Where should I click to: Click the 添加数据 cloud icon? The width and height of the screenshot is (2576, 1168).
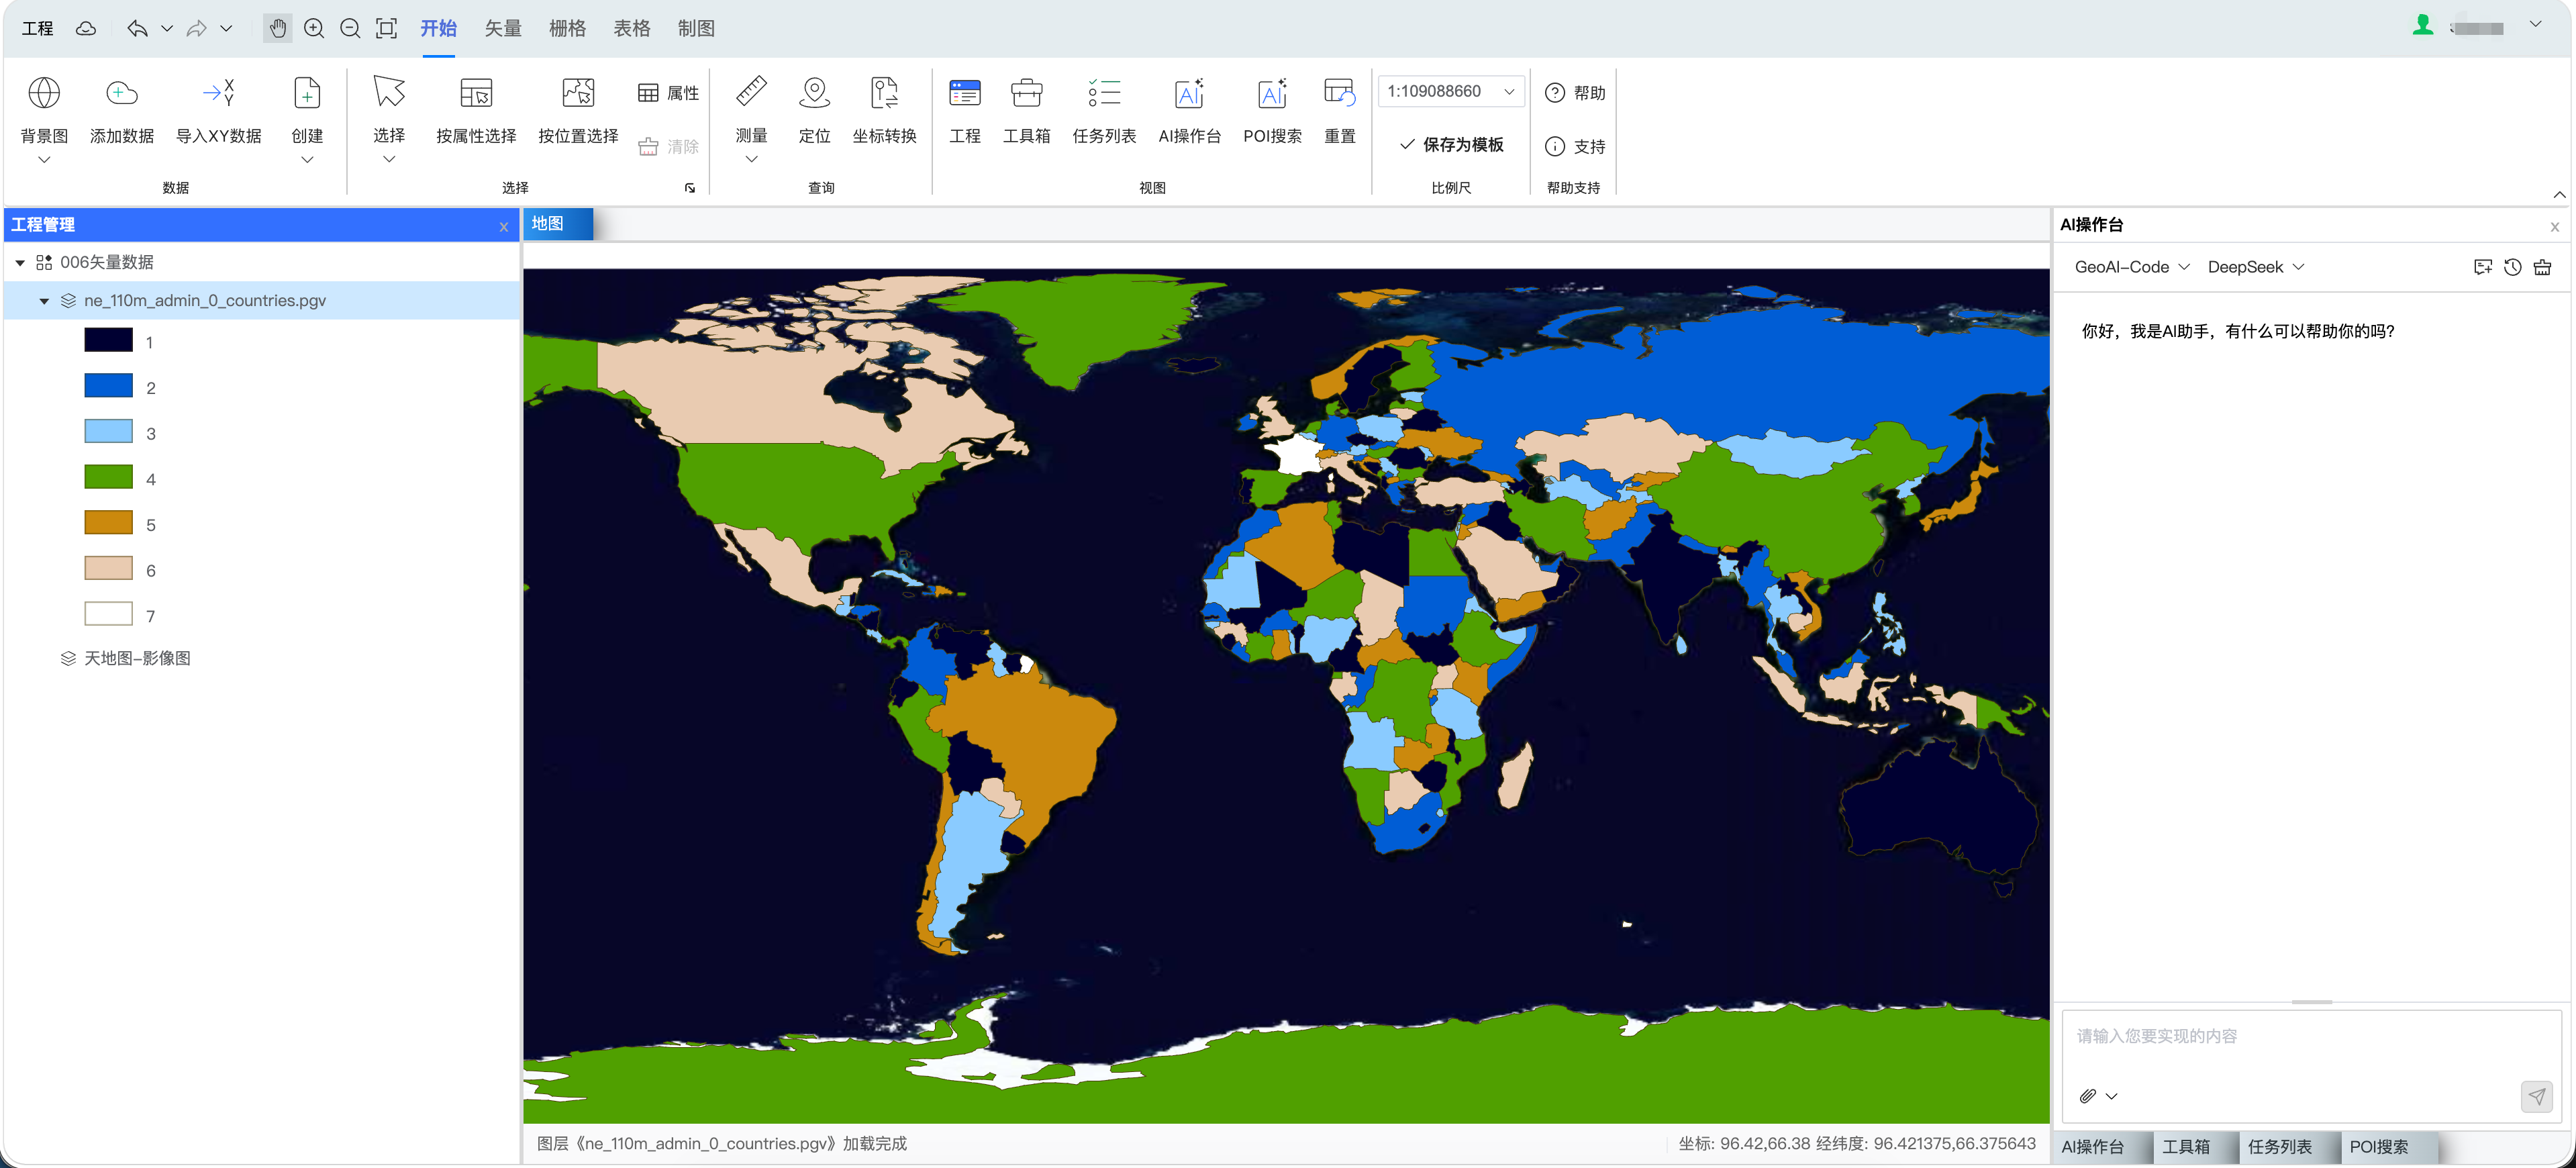click(x=122, y=93)
